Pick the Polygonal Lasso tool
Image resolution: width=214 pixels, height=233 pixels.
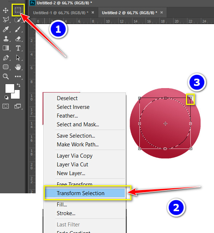click(6, 20)
